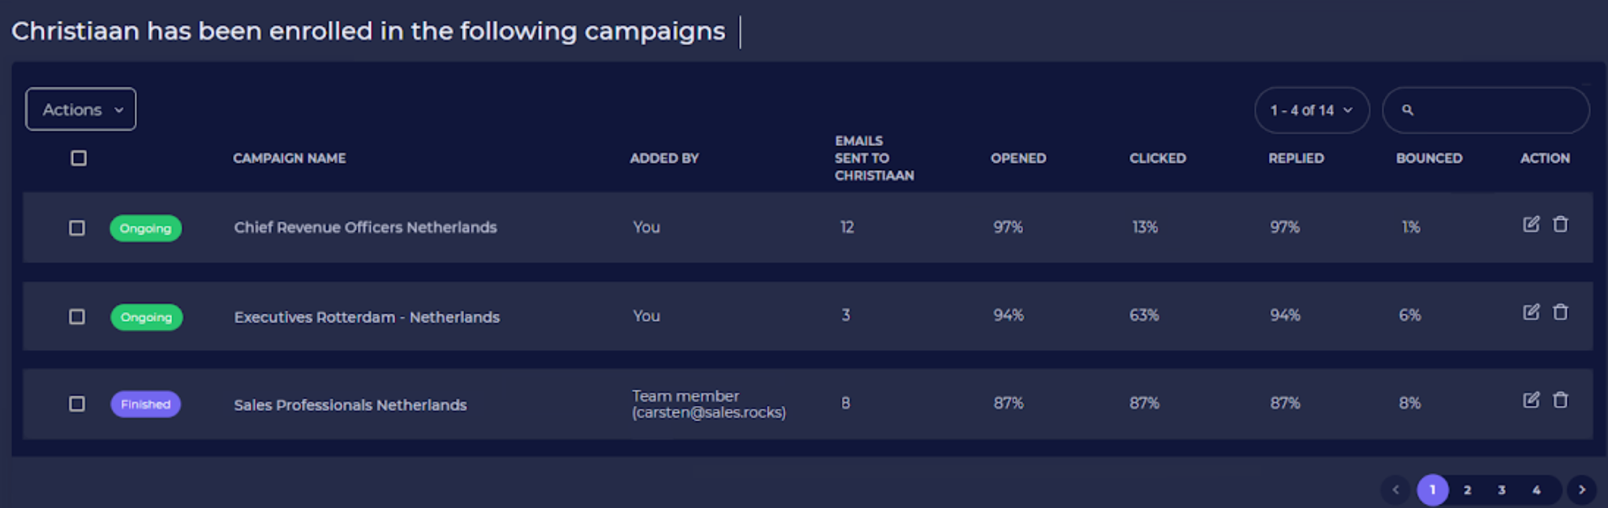Delete the Sales Professionals Netherlands campaign
The width and height of the screenshot is (1608, 508).
tap(1560, 400)
